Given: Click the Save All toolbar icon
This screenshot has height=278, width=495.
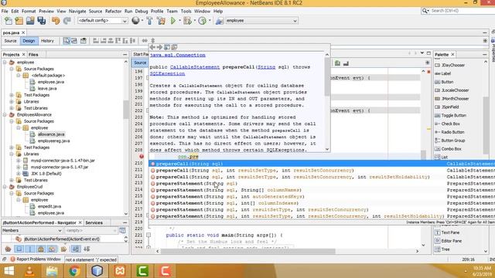Looking at the screenshot, I should (41, 21).
